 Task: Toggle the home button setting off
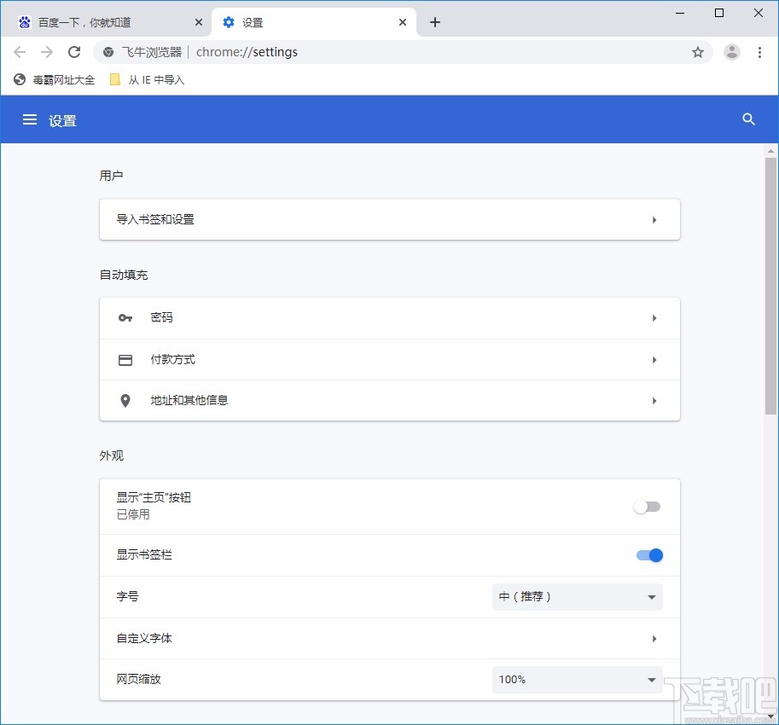pyautogui.click(x=647, y=507)
